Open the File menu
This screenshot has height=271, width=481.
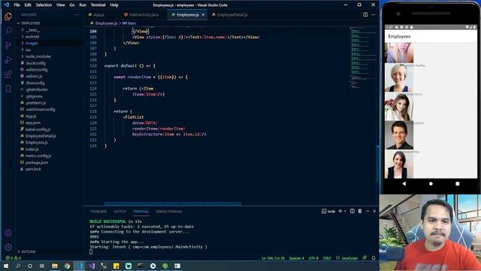(17, 5)
